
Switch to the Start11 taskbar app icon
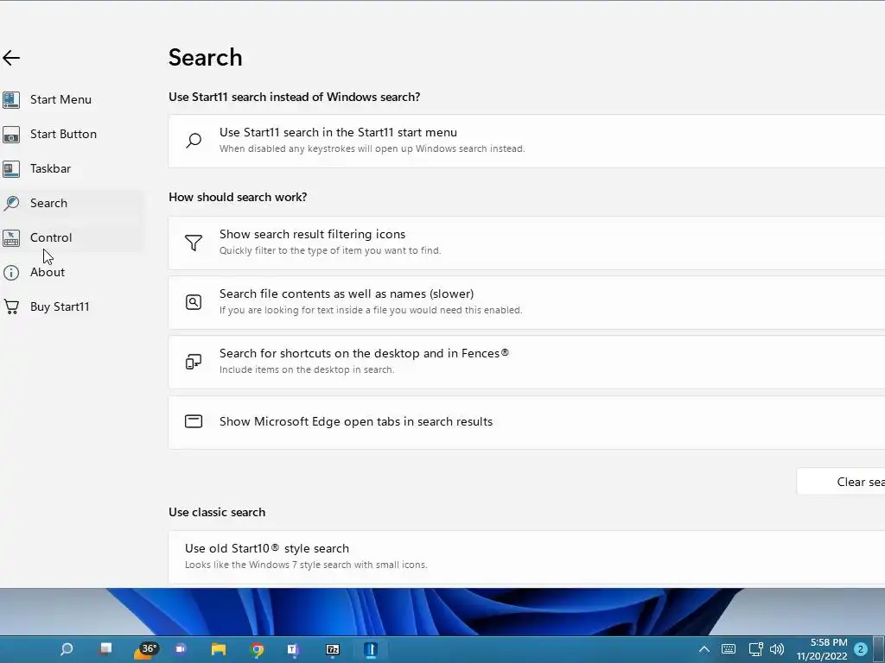pos(371,649)
